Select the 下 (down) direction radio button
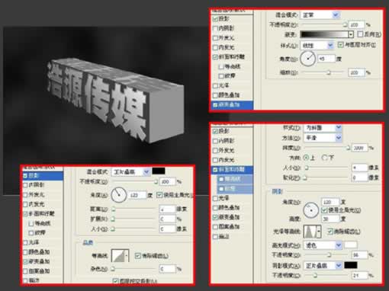The width and height of the screenshot is (389, 291). [x=324, y=158]
